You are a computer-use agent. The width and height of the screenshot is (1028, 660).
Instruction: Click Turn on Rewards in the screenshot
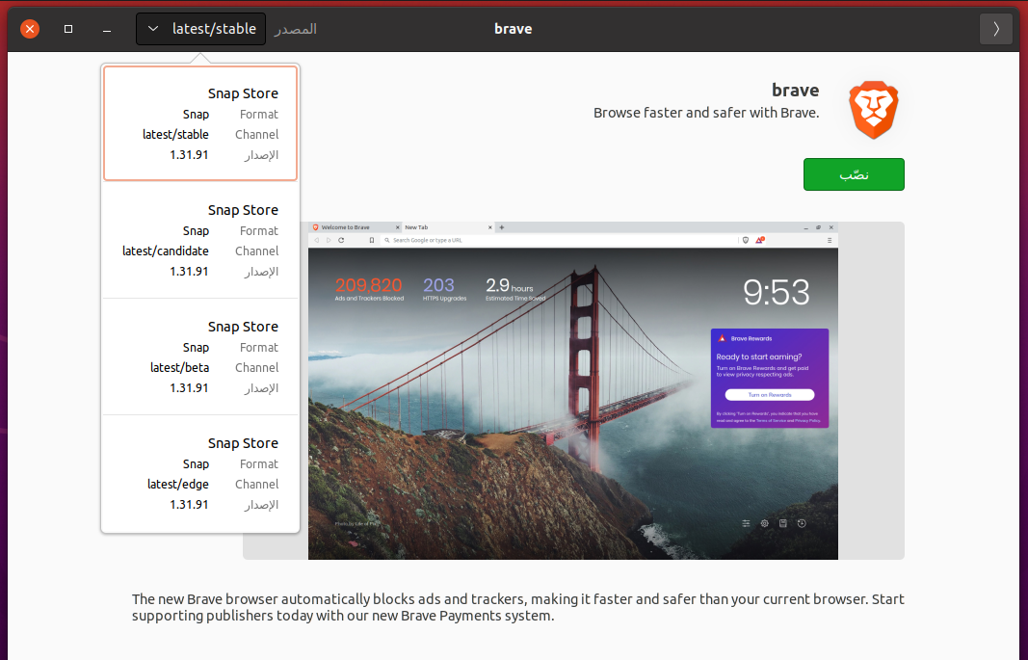tap(769, 395)
